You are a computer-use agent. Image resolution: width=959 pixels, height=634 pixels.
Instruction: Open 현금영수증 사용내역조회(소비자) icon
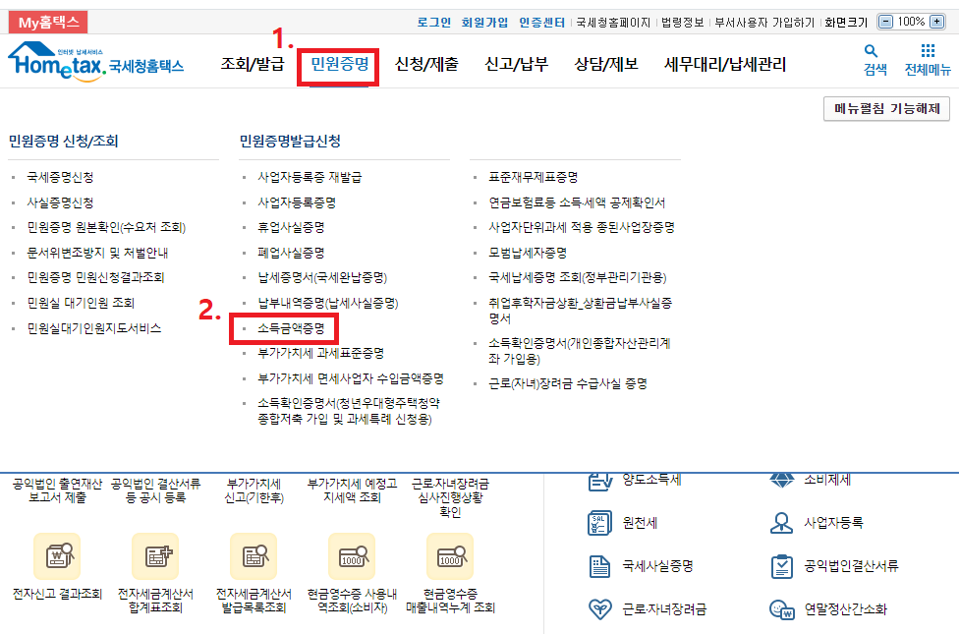[352, 555]
